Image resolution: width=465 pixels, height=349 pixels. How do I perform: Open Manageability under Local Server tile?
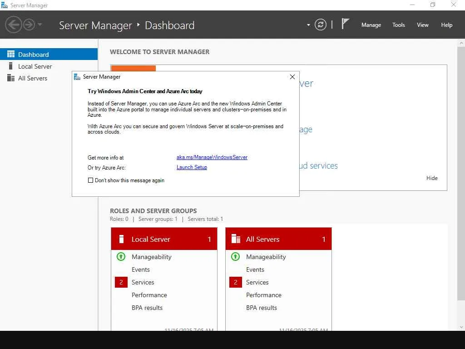tap(152, 257)
